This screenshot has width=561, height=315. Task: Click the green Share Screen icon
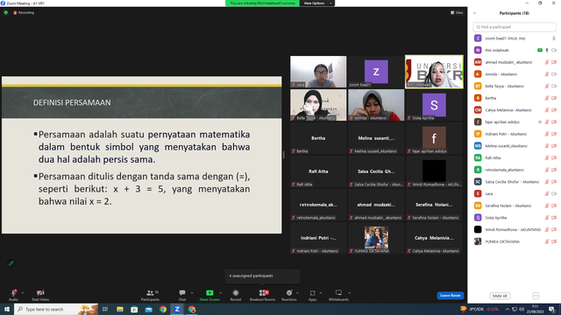point(209,293)
